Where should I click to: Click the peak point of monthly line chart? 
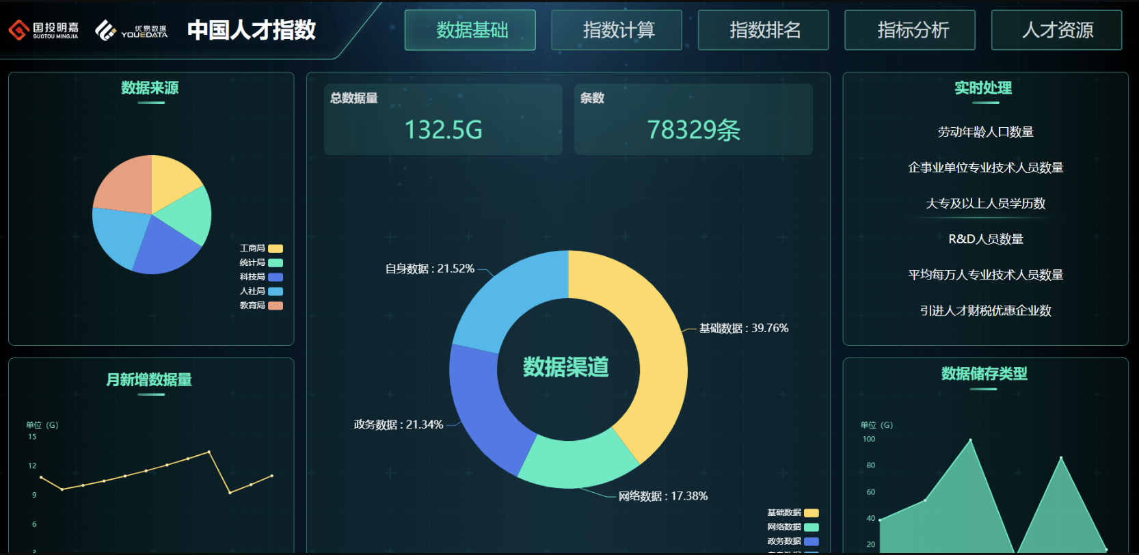pyautogui.click(x=209, y=452)
